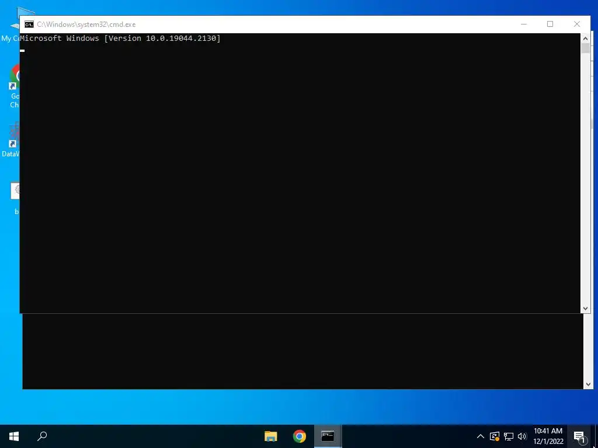Select the Command Prompt taskbar button

[x=328, y=436]
